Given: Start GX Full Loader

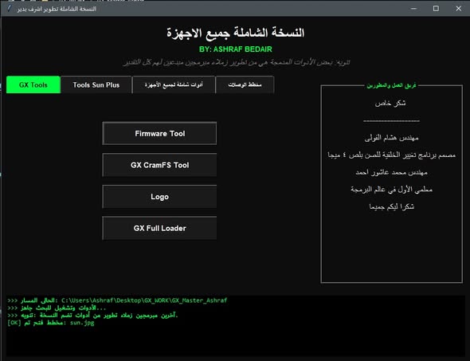Looking at the screenshot, I should [x=159, y=228].
